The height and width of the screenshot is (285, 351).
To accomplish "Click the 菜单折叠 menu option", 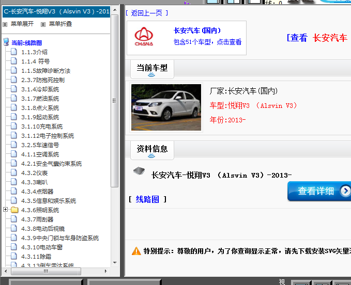I will pos(60,24).
